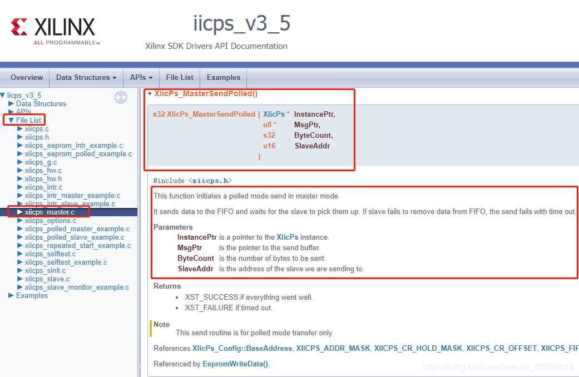579x377 pixels.
Task: Open the File List tab
Action: point(180,77)
